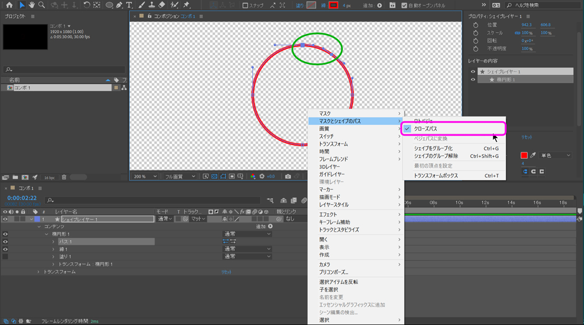Click リセット link in the timeline transform row

click(x=226, y=272)
